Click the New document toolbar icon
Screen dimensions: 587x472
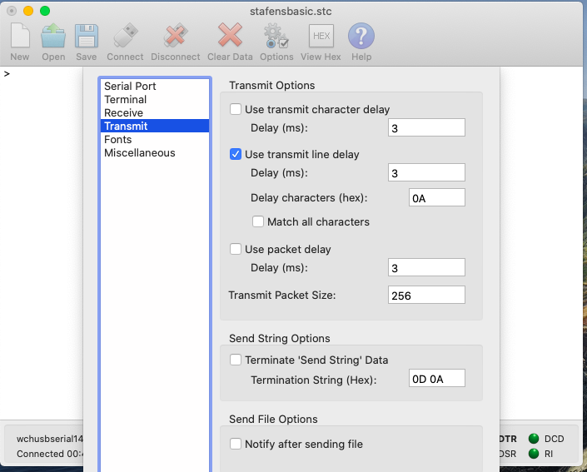tap(20, 37)
